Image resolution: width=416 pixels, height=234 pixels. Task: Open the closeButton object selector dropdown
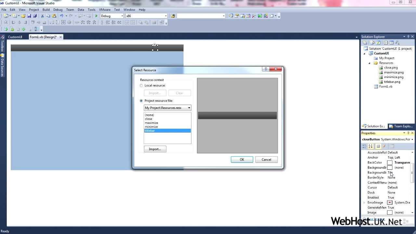coord(412,139)
